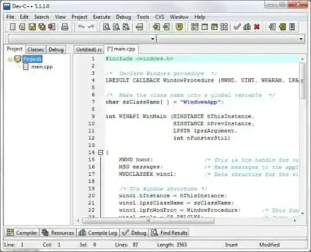The width and height of the screenshot is (311, 252).
Task: Click the Compile toolbar icon
Action: pos(195,26)
